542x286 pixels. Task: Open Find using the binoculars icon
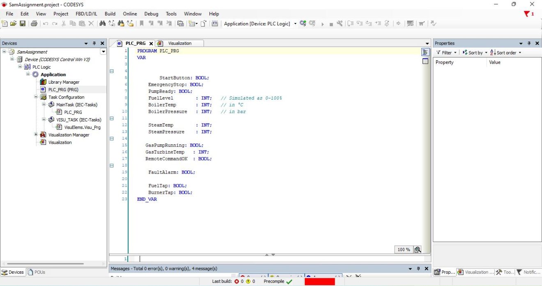tap(102, 23)
